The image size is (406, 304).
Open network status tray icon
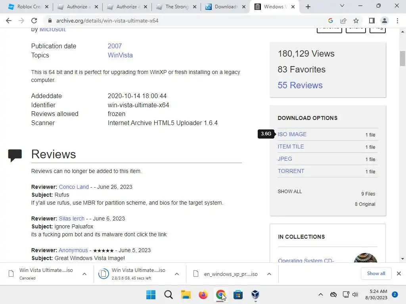pos(346,294)
